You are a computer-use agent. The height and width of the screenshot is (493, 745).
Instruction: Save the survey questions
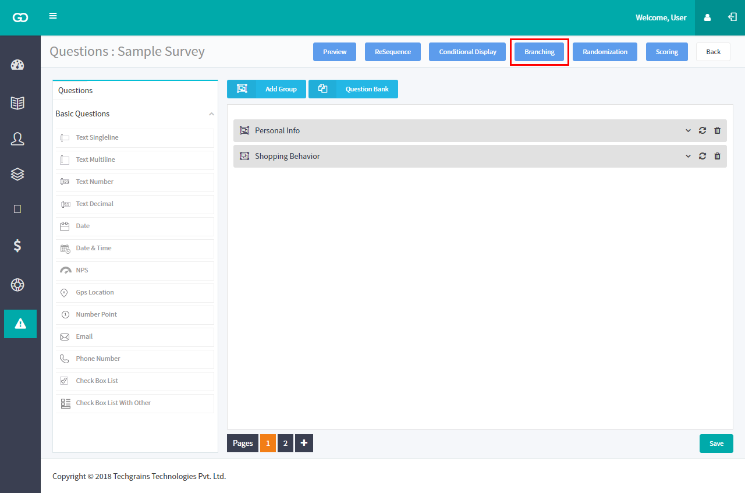716,444
